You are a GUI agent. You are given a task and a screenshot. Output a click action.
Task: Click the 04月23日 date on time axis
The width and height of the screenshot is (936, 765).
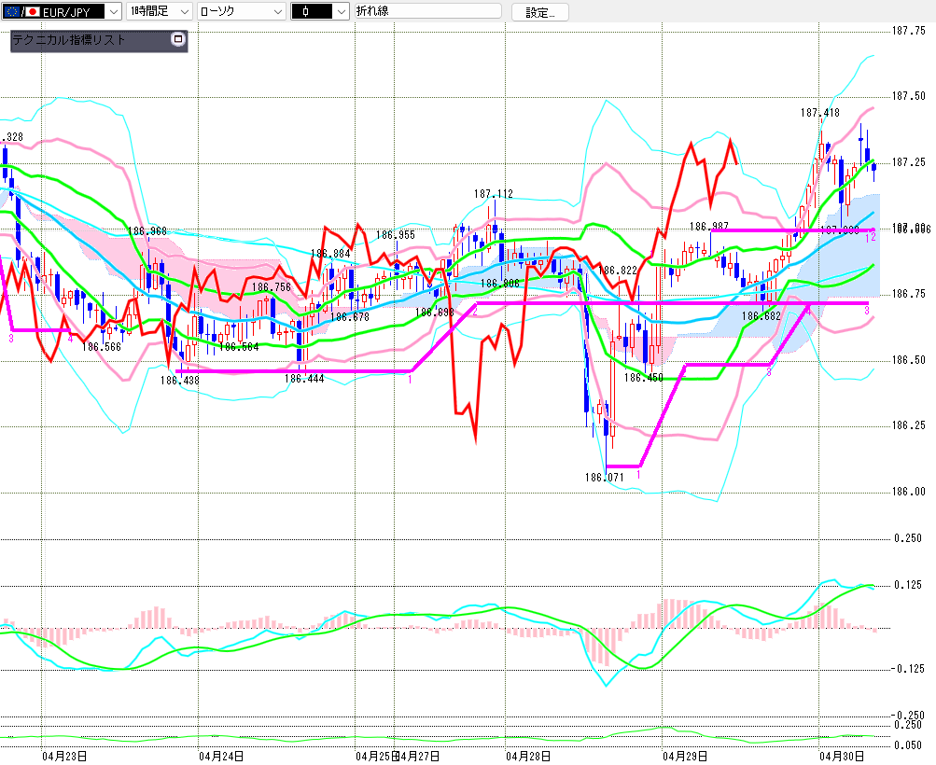click(x=64, y=755)
